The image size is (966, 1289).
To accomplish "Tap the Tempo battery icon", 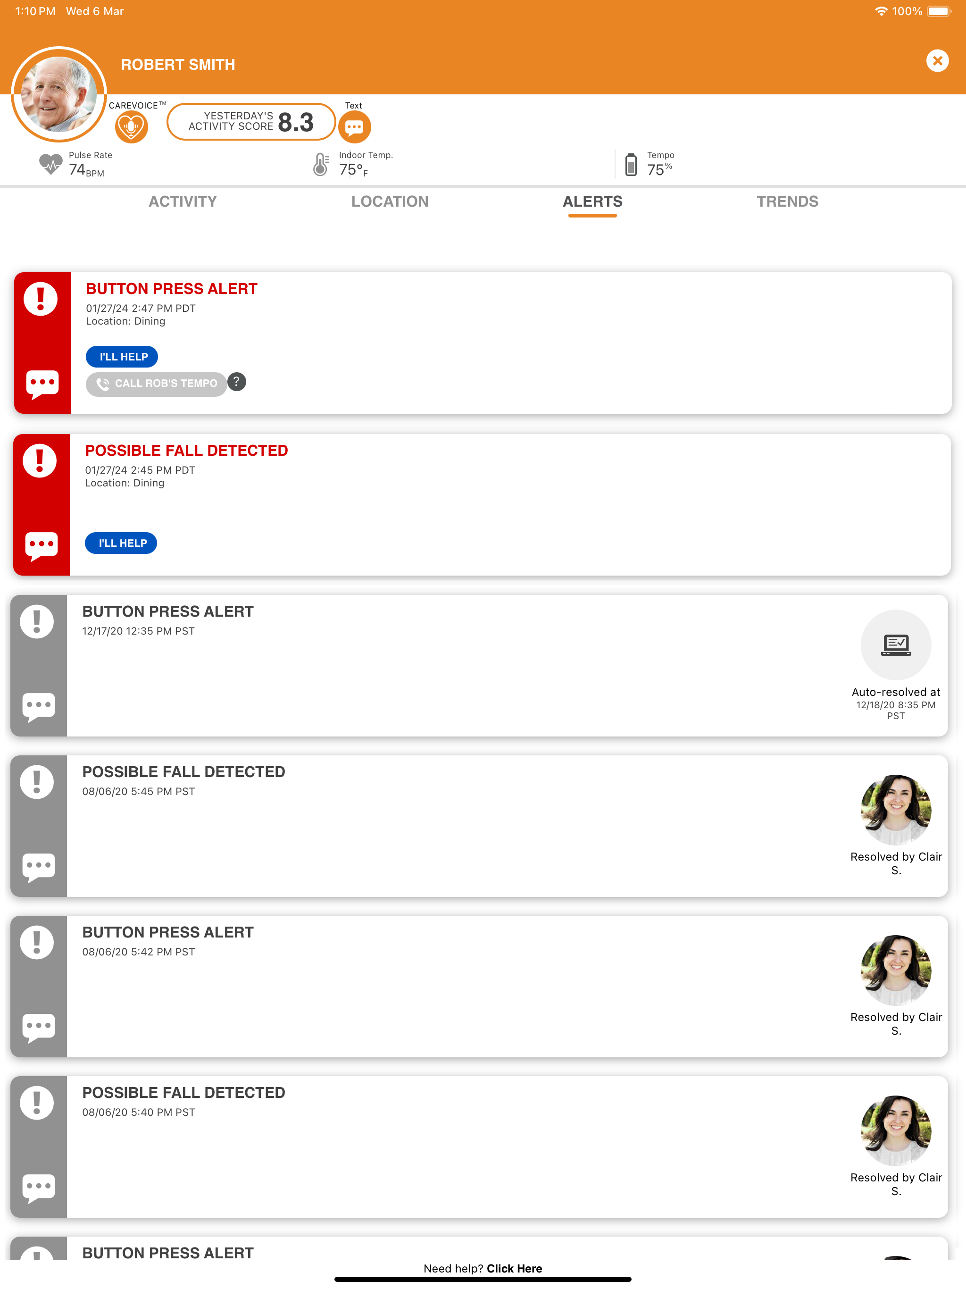I will pos(631,164).
